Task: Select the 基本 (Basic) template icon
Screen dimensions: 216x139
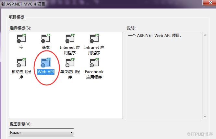Action: pos(46,38)
